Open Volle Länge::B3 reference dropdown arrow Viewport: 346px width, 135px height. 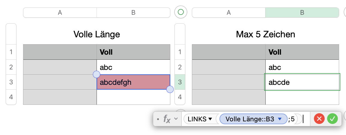(280, 119)
